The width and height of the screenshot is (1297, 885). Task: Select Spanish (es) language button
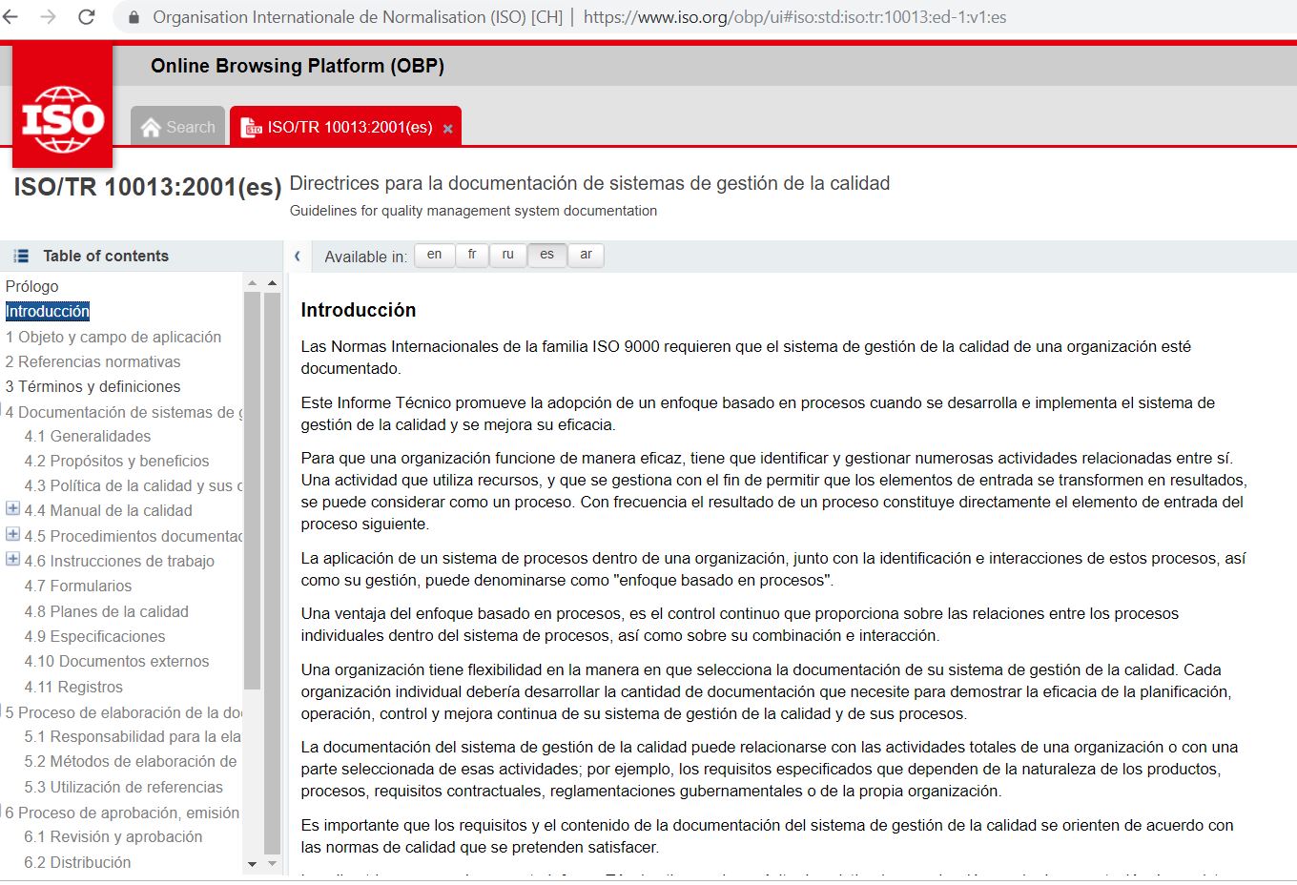[546, 255]
